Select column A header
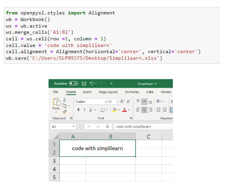 [x=73, y=136]
